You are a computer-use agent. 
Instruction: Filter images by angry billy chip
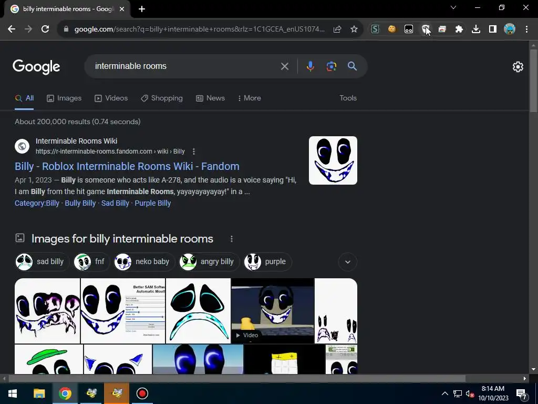(209, 262)
